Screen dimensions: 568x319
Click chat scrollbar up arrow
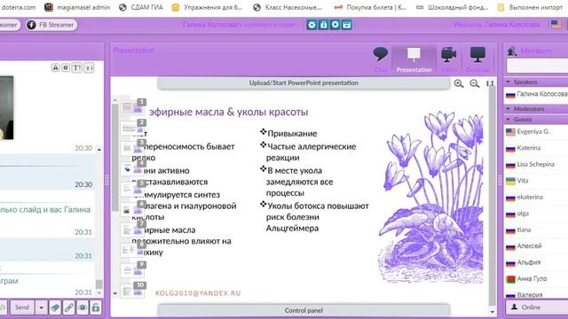(99, 149)
